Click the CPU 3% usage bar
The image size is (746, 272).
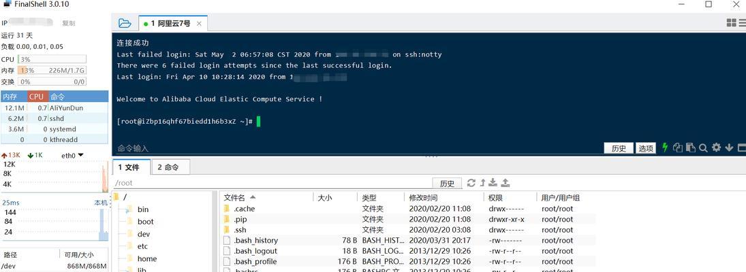click(52, 59)
